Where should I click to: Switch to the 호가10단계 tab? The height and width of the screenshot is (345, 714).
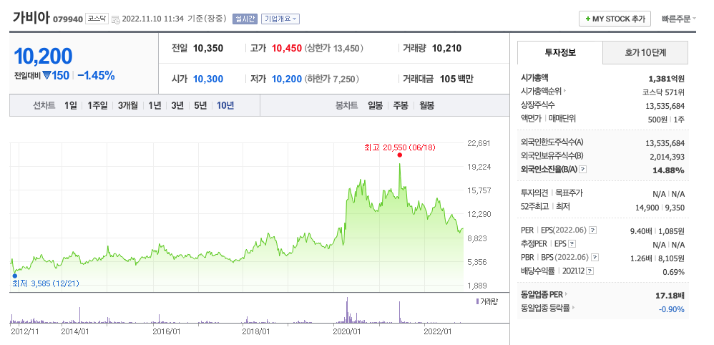(645, 52)
